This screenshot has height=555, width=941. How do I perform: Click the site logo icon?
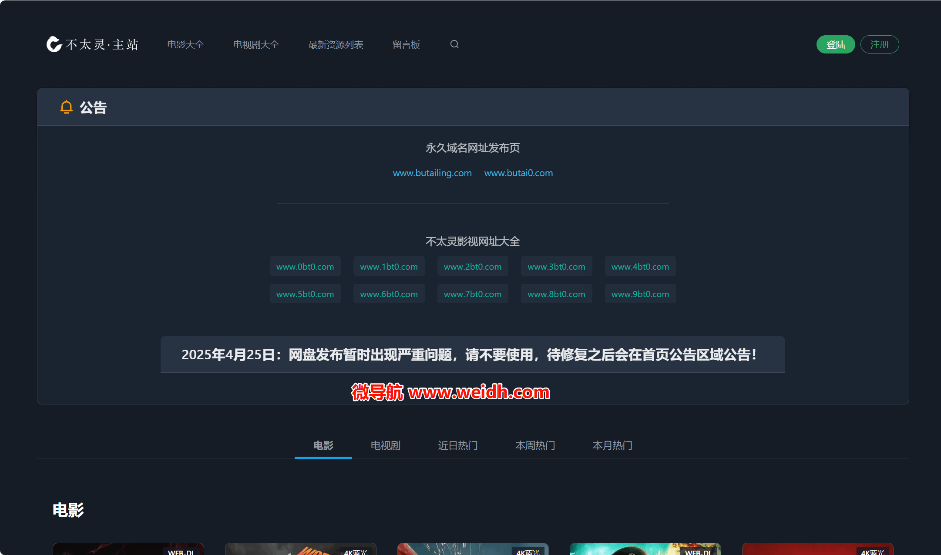click(x=54, y=44)
